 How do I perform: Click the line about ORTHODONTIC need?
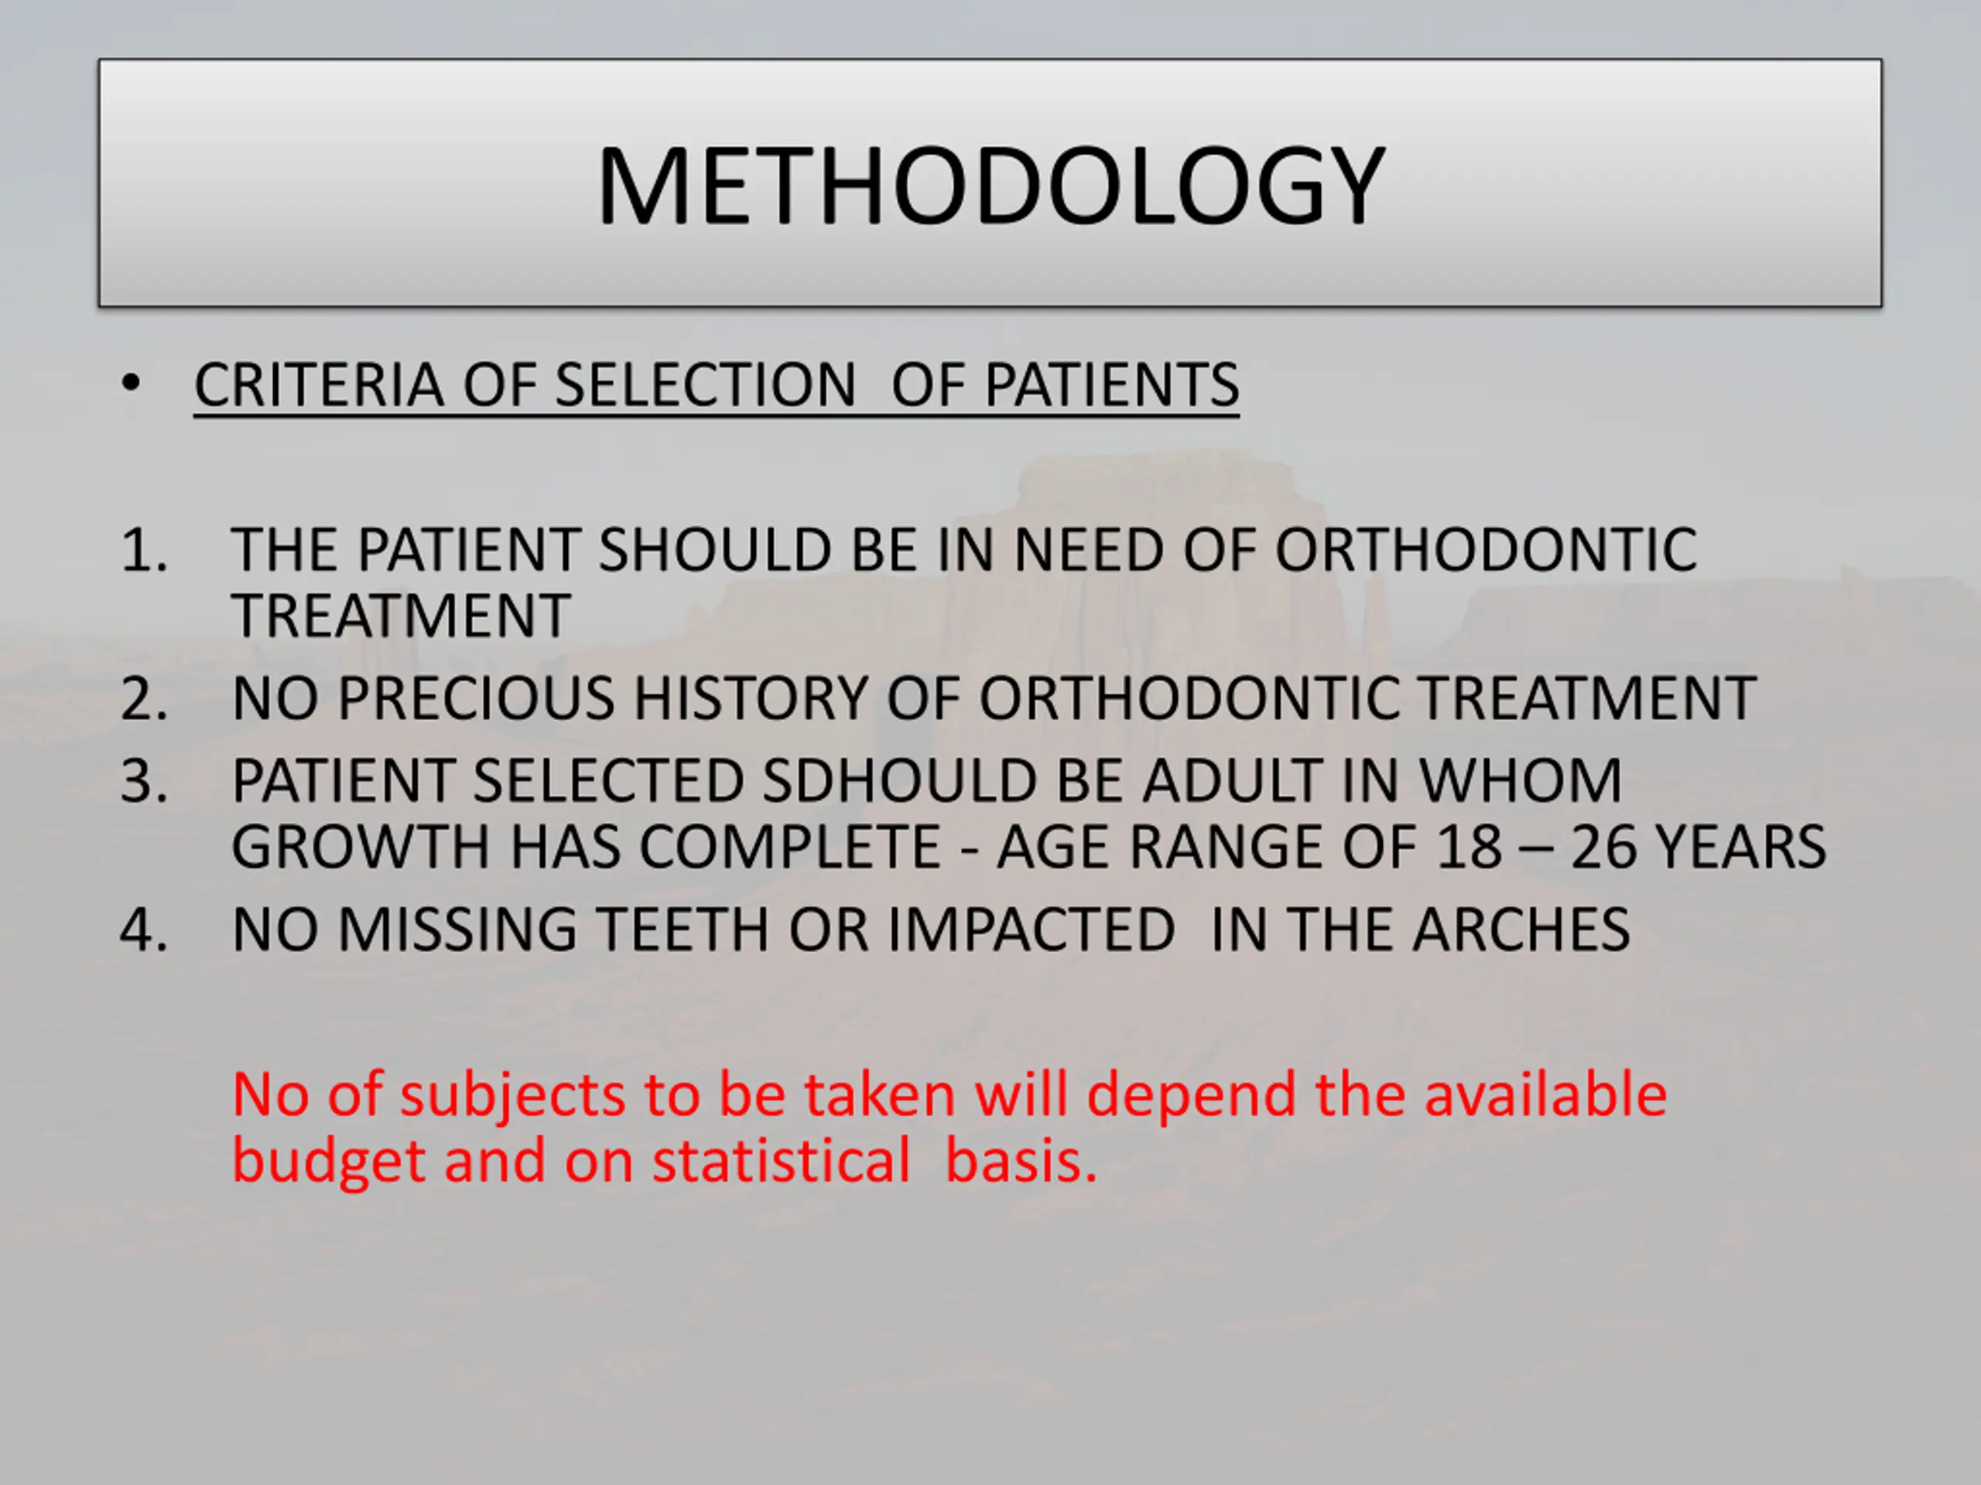pyautogui.click(x=963, y=548)
